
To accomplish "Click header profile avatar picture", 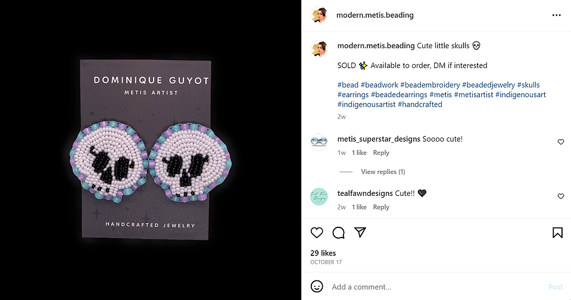I will pos(319,15).
